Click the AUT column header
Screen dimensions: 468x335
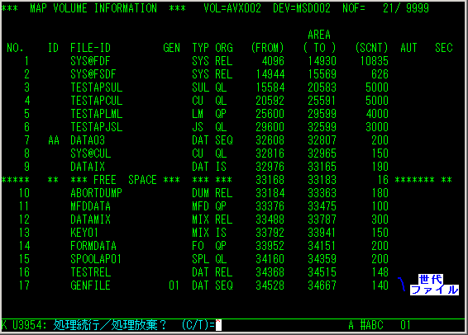pyautogui.click(x=408, y=48)
